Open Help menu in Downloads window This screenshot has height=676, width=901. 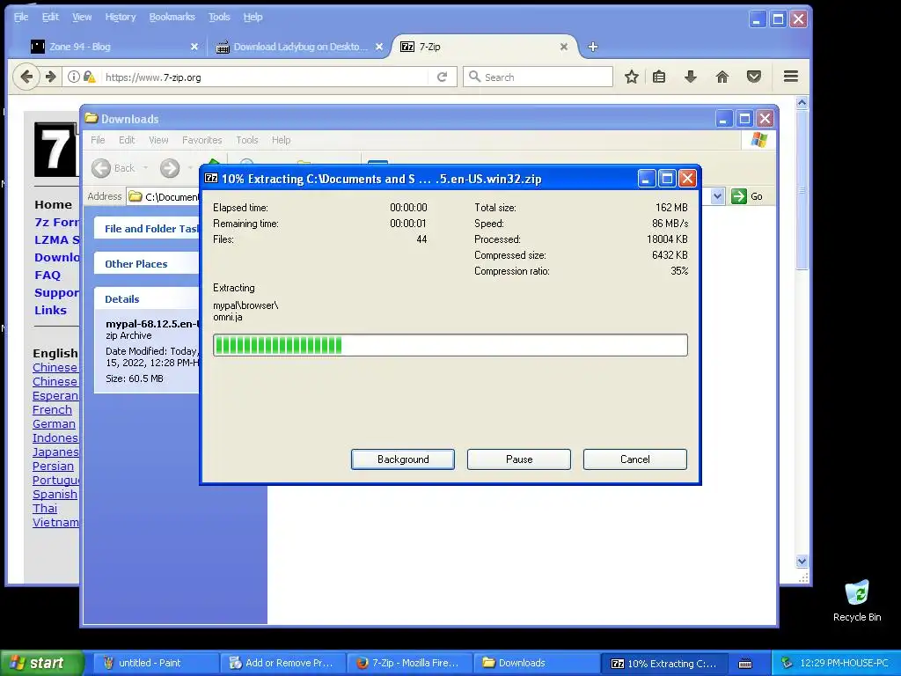(x=281, y=140)
